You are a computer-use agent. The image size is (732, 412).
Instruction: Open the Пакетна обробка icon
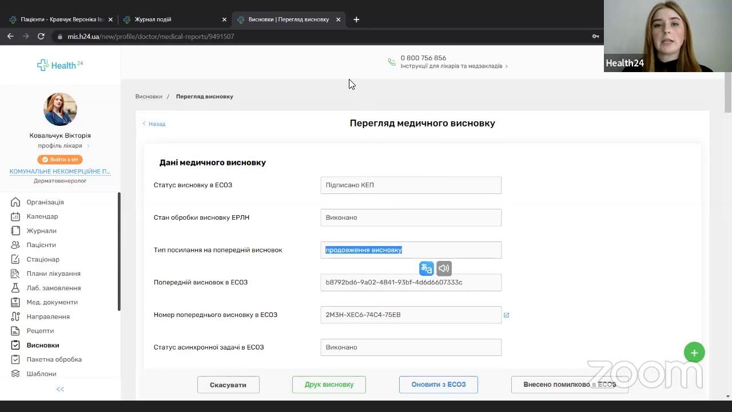tap(15, 359)
